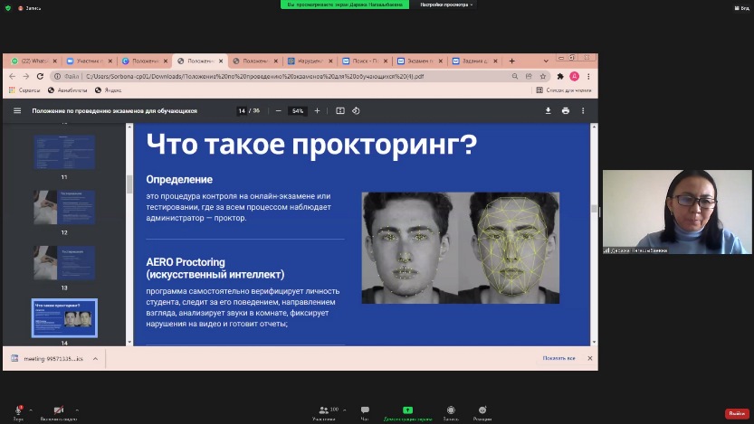Print the PDF document

click(566, 111)
